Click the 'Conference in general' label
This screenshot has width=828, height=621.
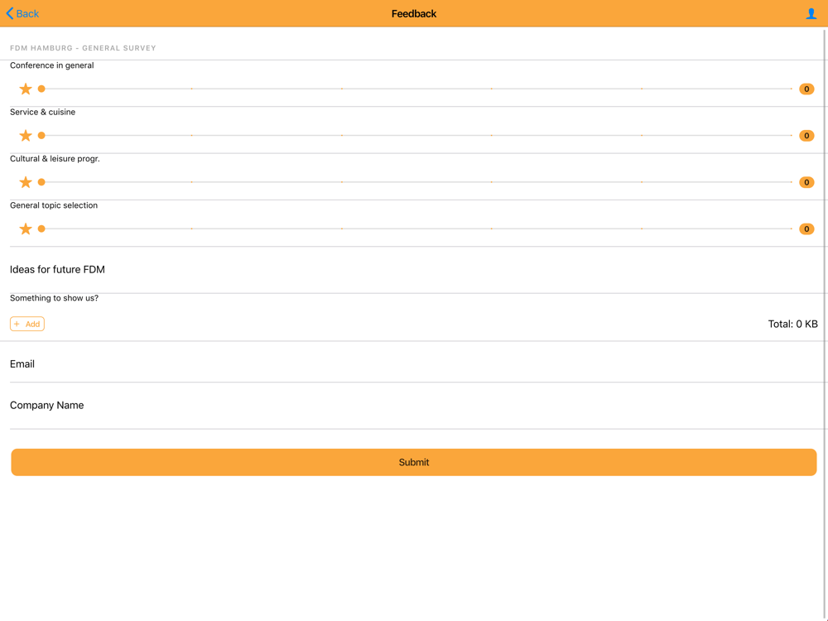click(x=51, y=65)
